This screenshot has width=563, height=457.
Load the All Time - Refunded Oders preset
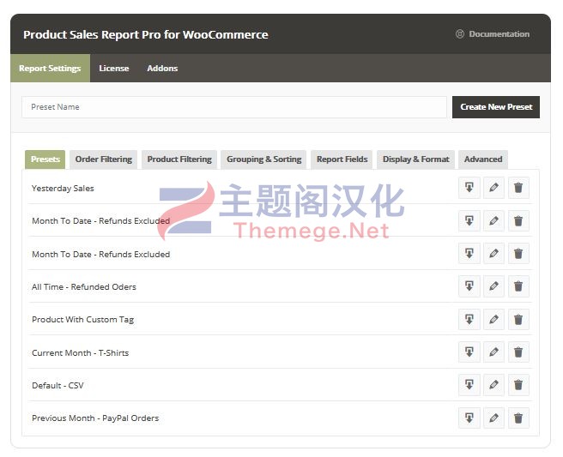click(469, 286)
